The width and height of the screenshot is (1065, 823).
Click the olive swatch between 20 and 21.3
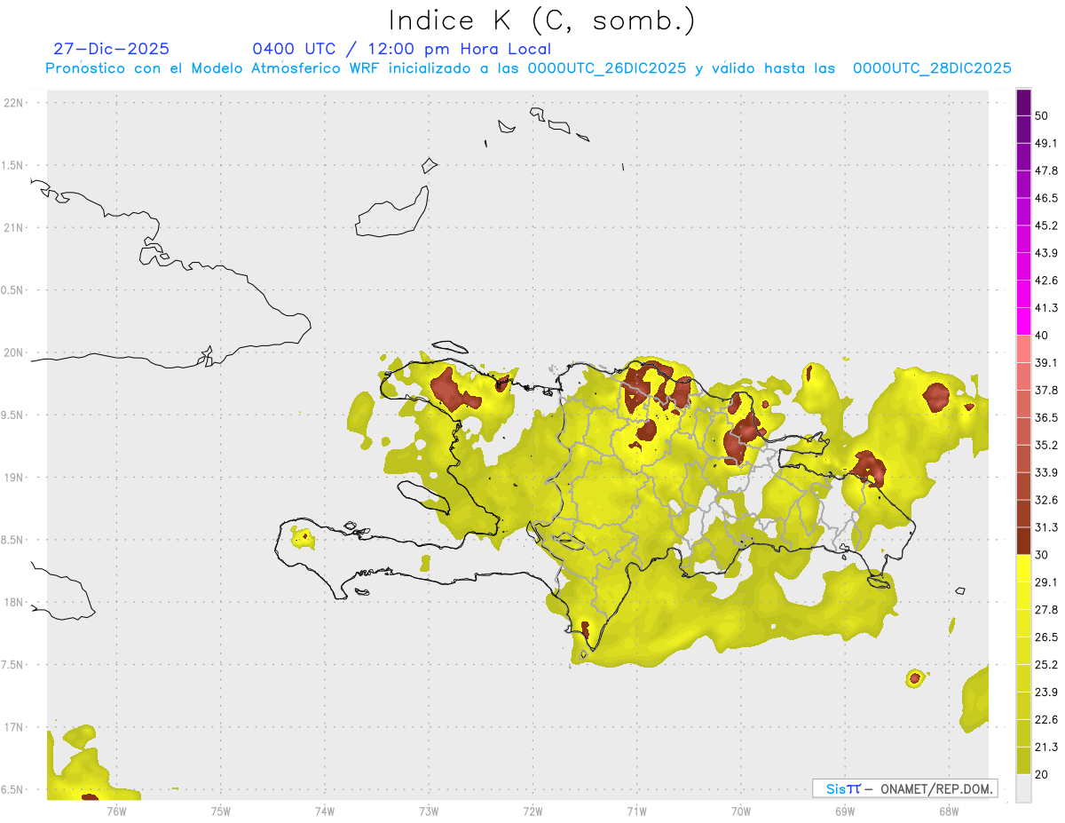[1023, 761]
